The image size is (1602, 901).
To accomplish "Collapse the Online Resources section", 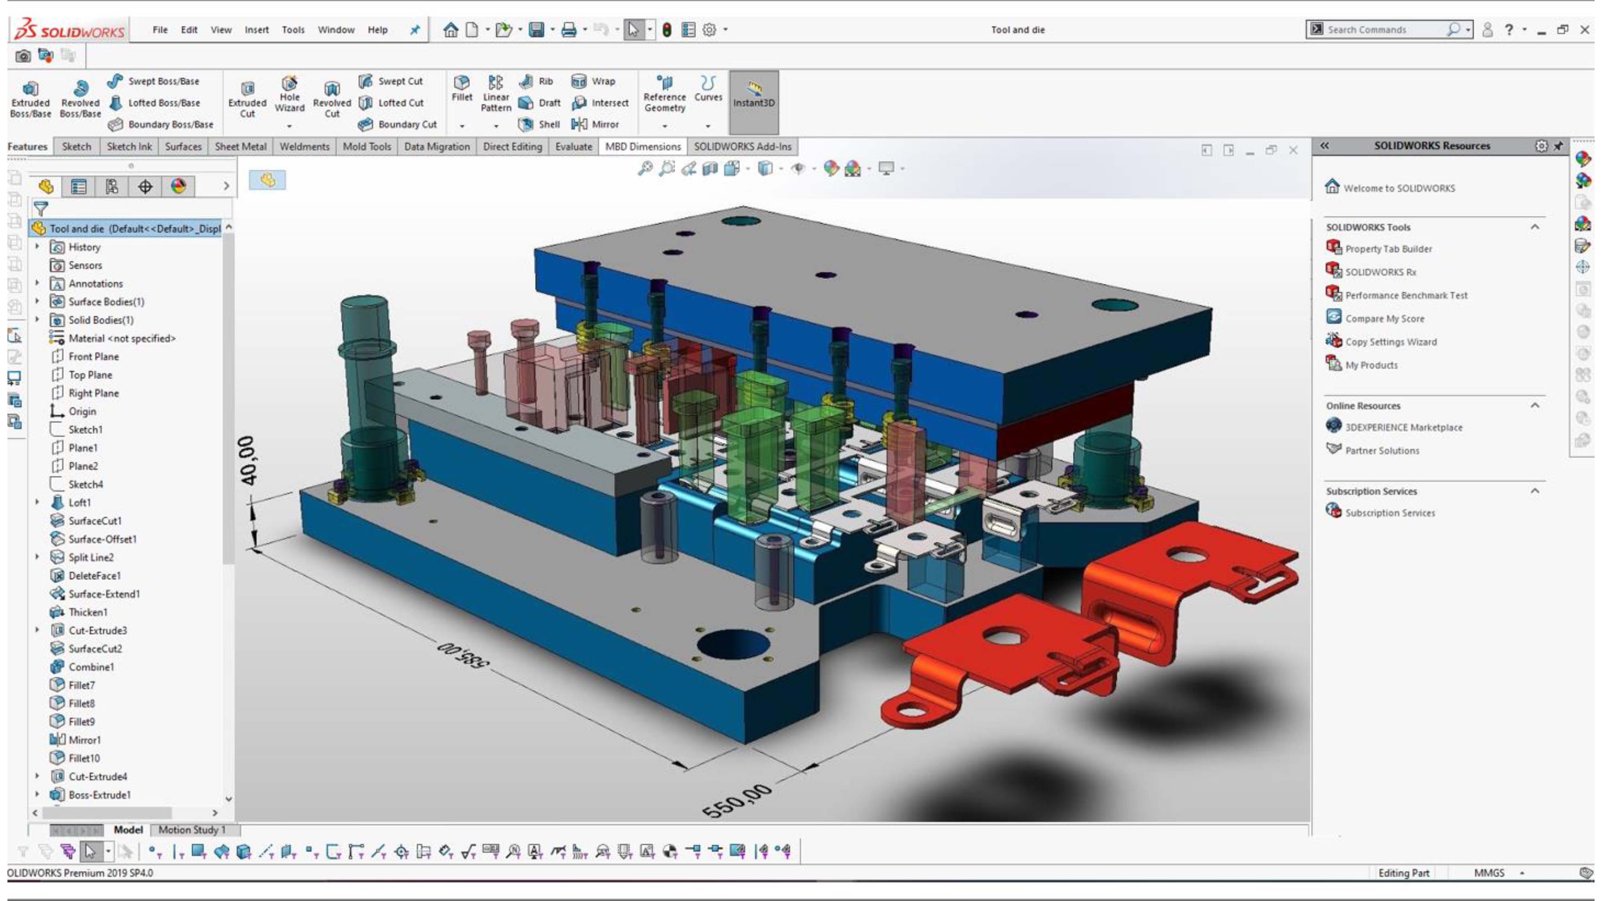I will click(x=1535, y=405).
